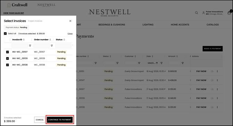Open the shopping cart icon
Image resolution: width=233 pixels, height=126 pixels.
229,13
